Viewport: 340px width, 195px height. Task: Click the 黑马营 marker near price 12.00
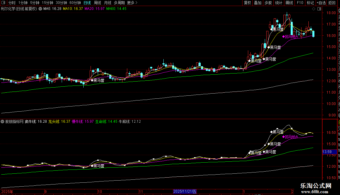tap(97, 80)
